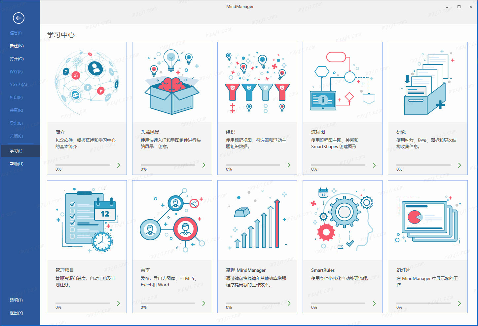
Task: Click the bar chart illustration on 掌握 MindManager
Action: [x=257, y=220]
